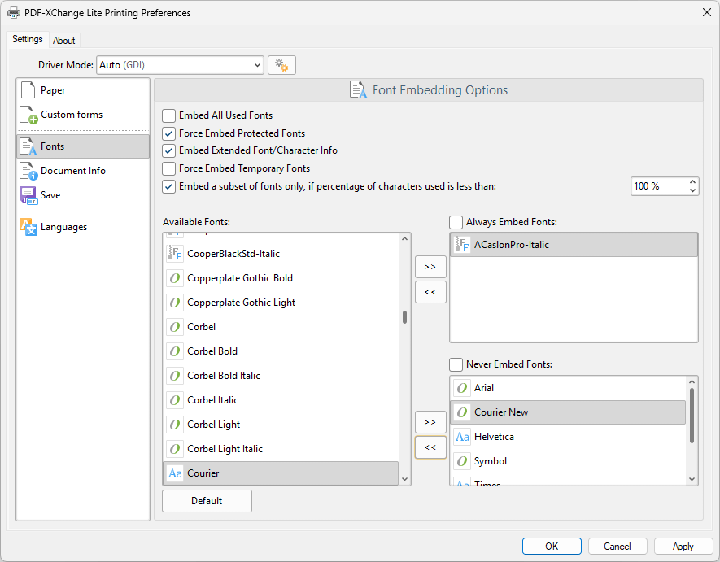This screenshot has width=720, height=562.
Task: Uncheck Force Embed Protected Fonts
Action: pyautogui.click(x=169, y=133)
